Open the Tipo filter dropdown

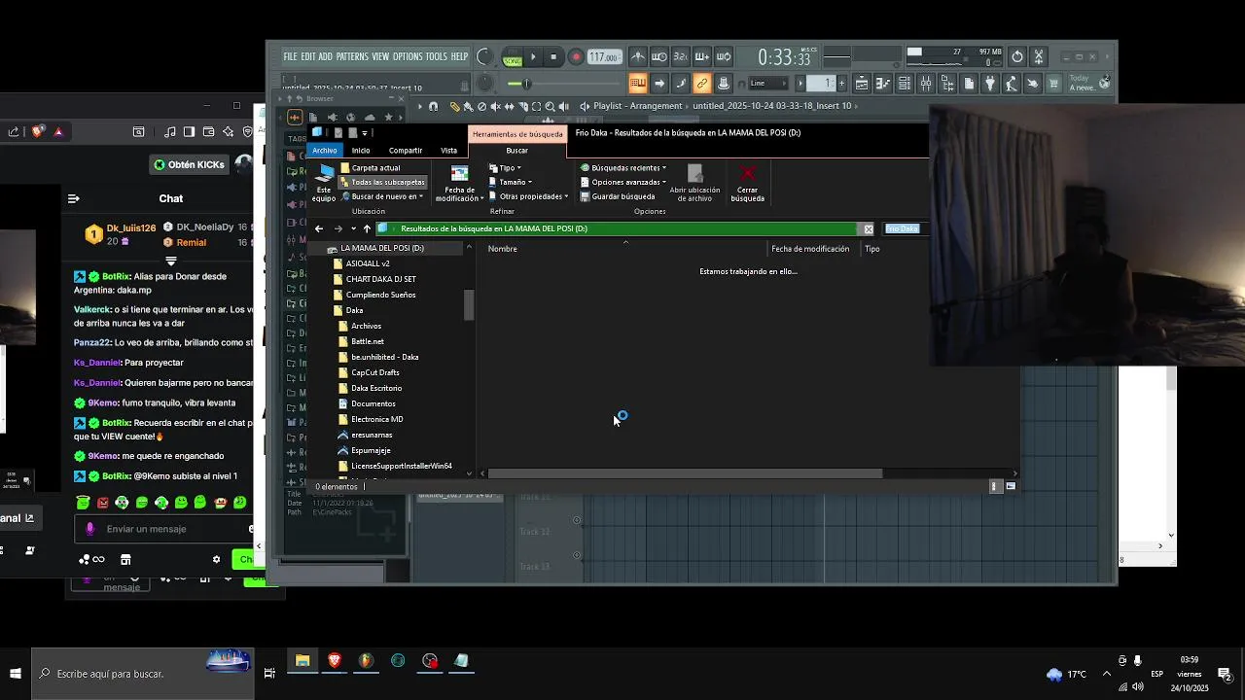tap(505, 168)
